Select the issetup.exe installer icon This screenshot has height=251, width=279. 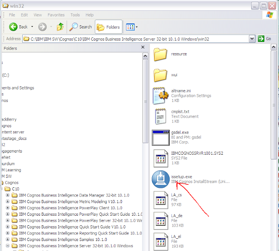pyautogui.click(x=160, y=179)
